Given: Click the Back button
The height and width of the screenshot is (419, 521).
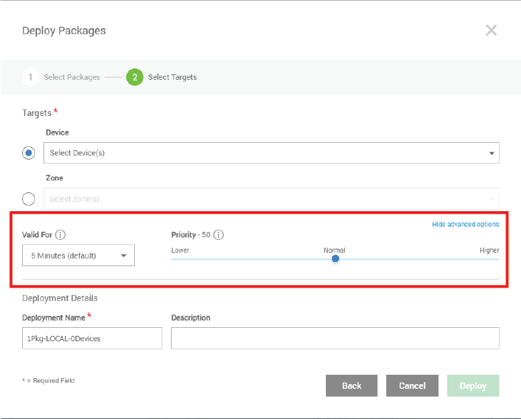Looking at the screenshot, I should 351,385.
